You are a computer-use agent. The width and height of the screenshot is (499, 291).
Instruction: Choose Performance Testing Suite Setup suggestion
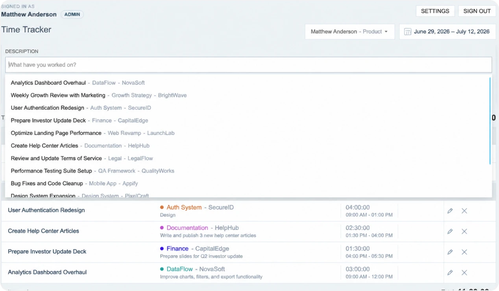point(248,171)
